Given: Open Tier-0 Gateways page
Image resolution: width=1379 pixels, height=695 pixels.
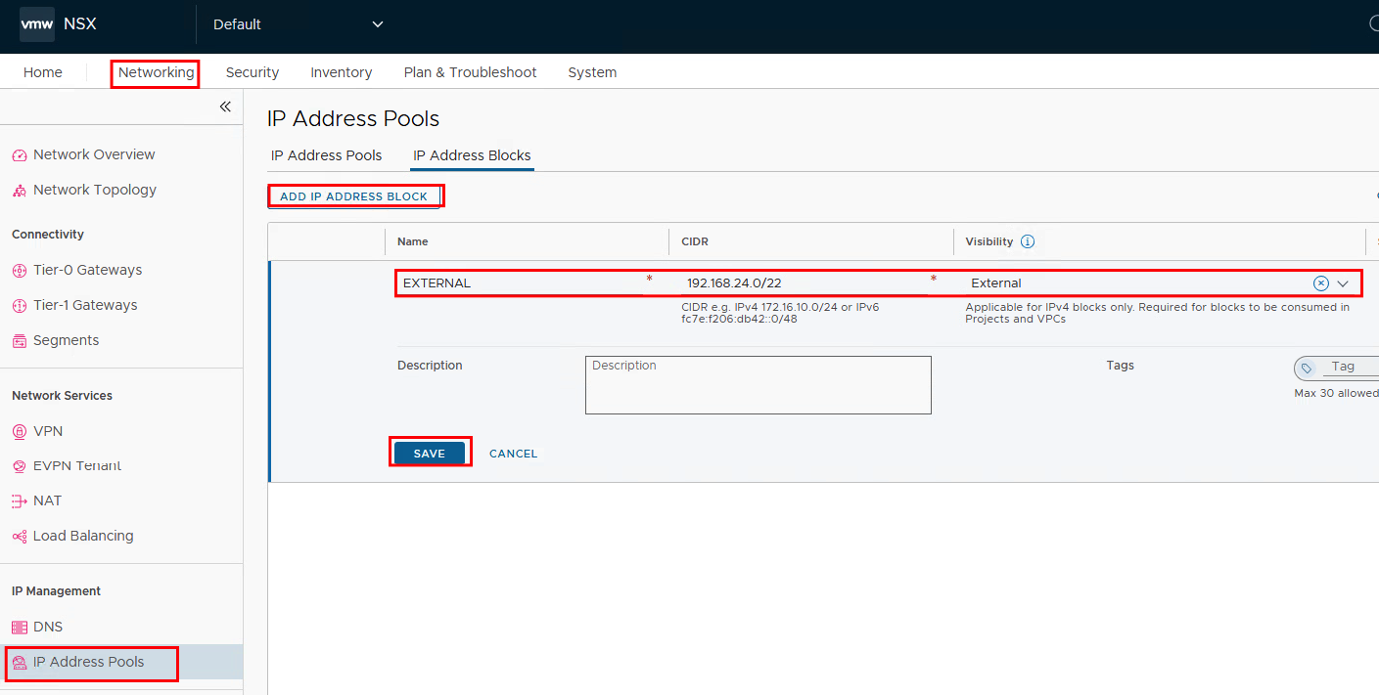Looking at the screenshot, I should (x=88, y=270).
